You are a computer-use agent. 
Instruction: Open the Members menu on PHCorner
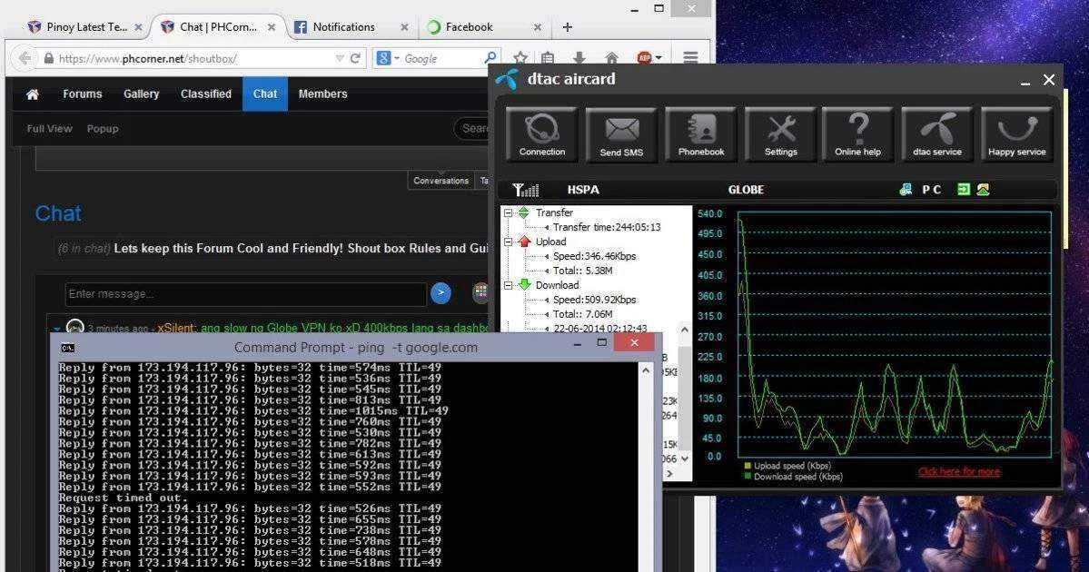click(322, 94)
